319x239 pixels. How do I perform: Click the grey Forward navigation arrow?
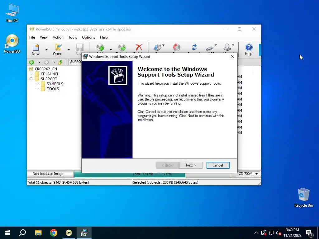coord(46,62)
